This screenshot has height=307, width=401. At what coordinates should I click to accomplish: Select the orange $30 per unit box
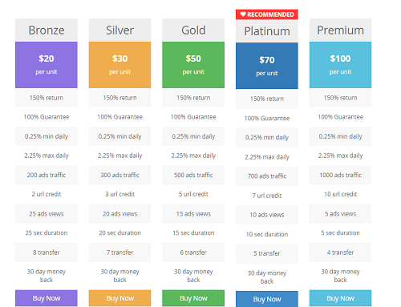(x=119, y=65)
